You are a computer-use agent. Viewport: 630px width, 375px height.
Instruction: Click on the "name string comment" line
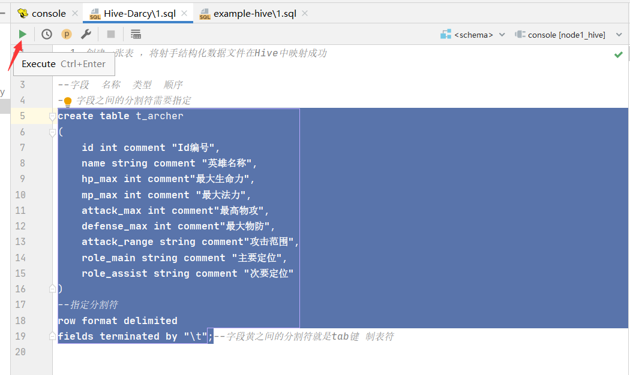click(169, 163)
